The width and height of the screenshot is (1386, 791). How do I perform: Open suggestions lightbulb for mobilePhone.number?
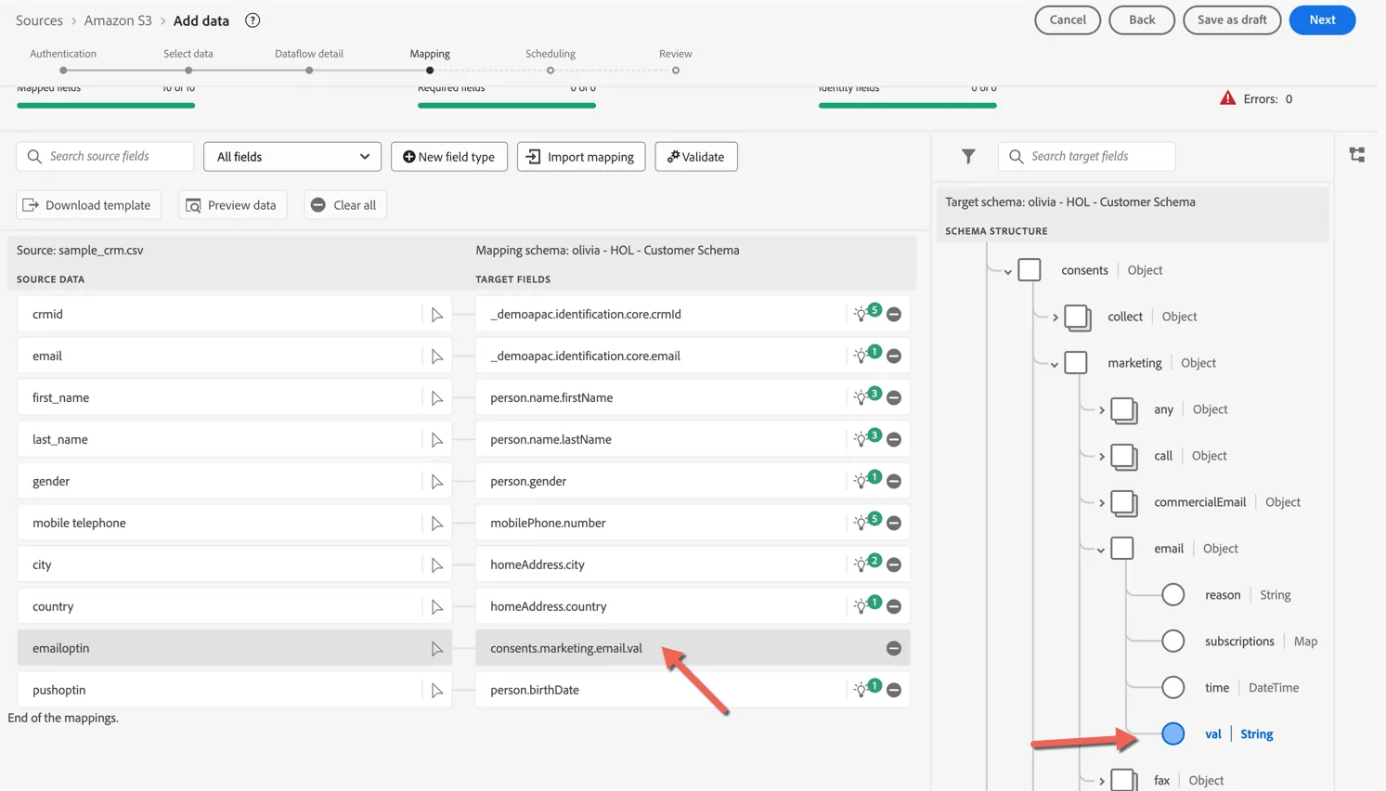pos(866,523)
